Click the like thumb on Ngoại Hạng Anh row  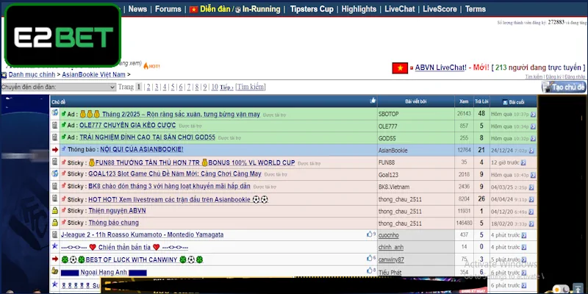point(370,270)
